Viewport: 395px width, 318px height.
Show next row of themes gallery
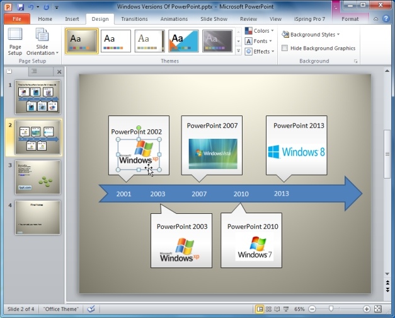coord(238,41)
